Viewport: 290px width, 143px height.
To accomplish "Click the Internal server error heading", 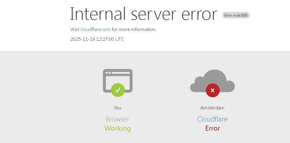I will tap(144, 14).
